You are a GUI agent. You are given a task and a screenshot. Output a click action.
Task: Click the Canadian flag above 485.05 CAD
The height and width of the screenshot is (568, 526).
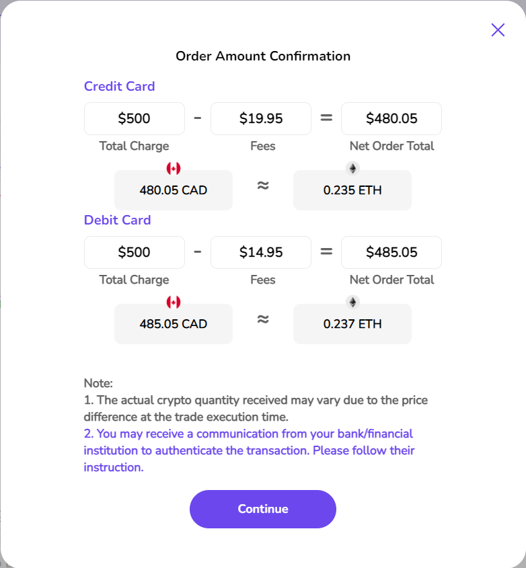click(174, 302)
